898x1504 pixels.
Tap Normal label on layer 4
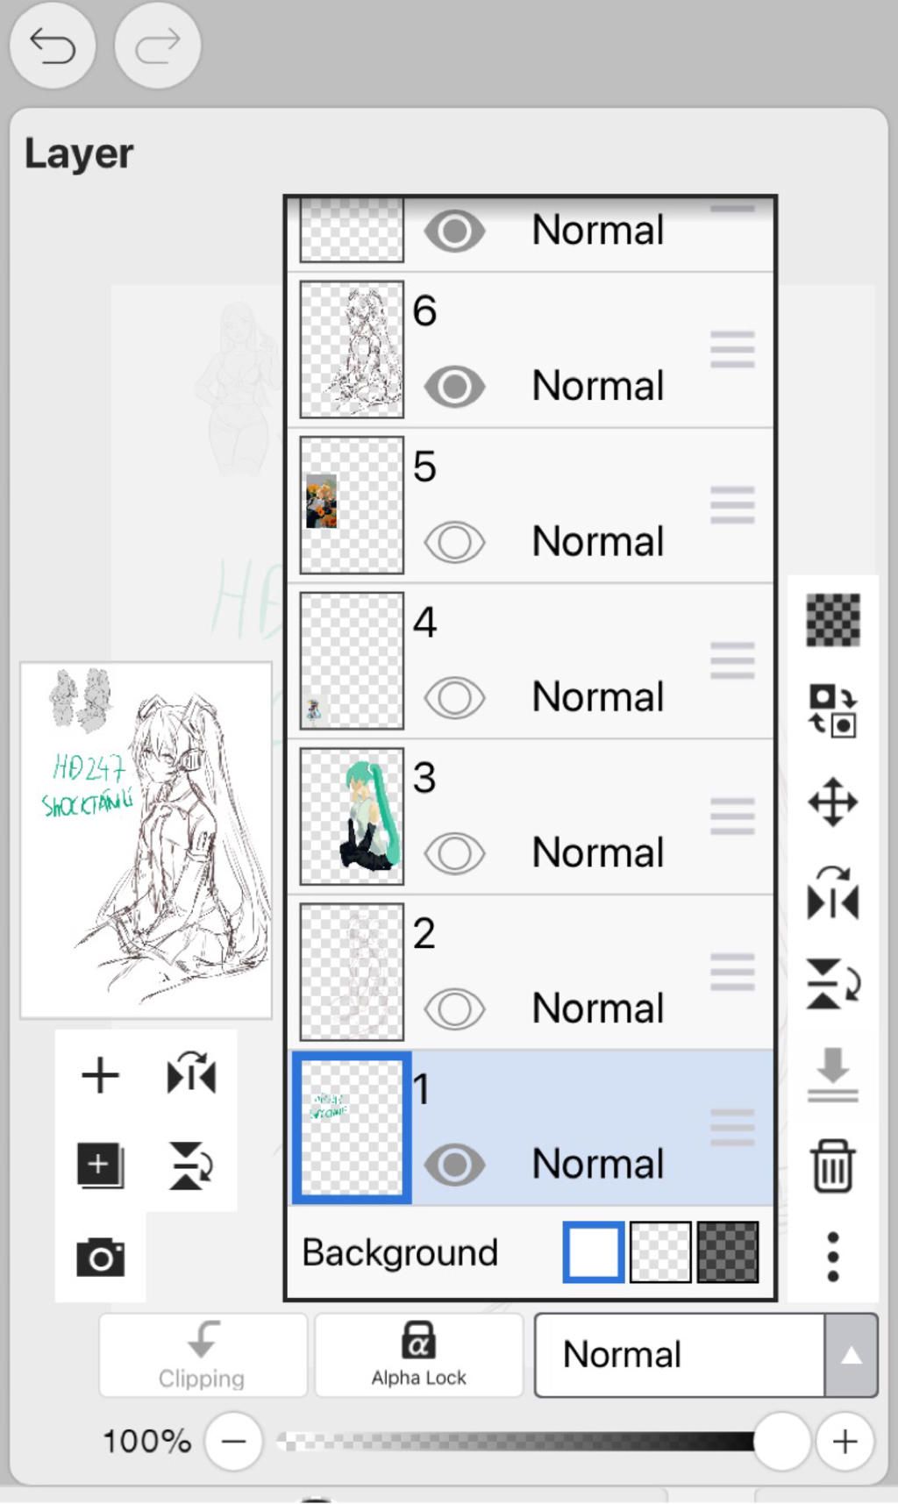tap(598, 697)
